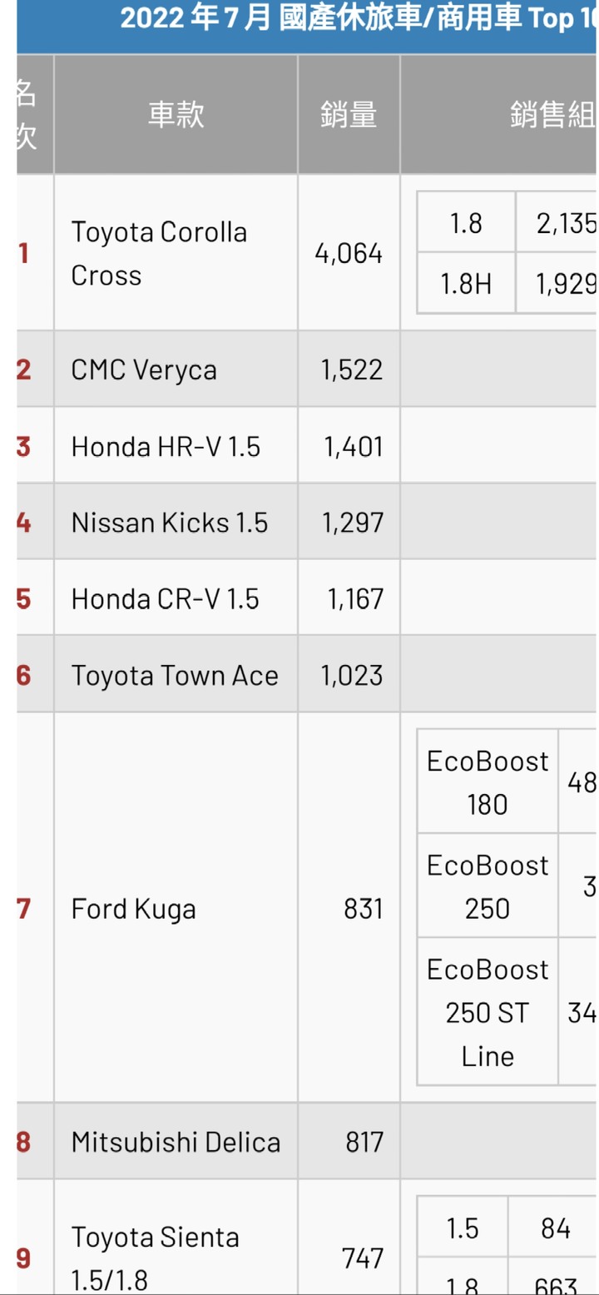Select the CMC Veryca row
Image resolution: width=599 pixels, height=1295 pixels.
[306, 369]
